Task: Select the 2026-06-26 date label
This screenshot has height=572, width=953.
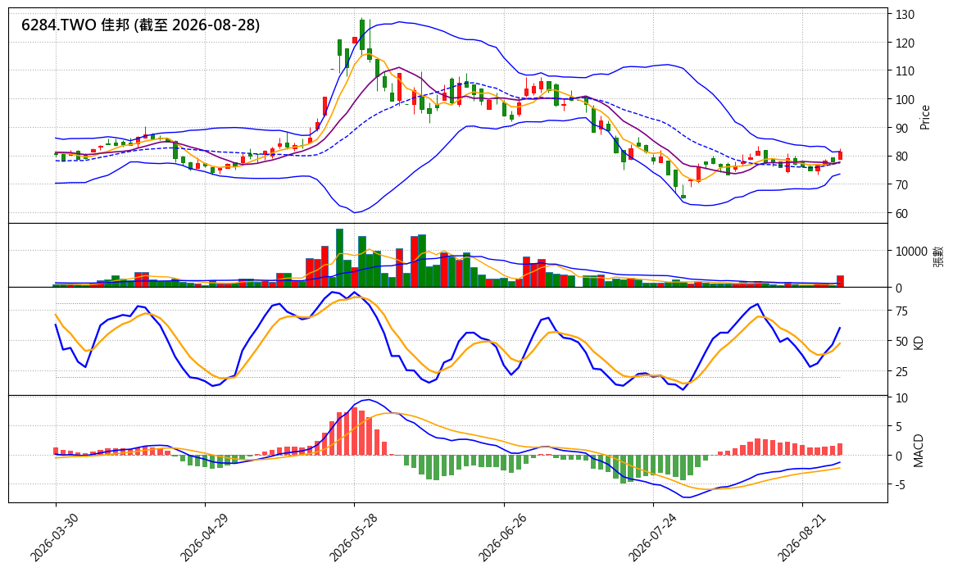Action: (501, 537)
